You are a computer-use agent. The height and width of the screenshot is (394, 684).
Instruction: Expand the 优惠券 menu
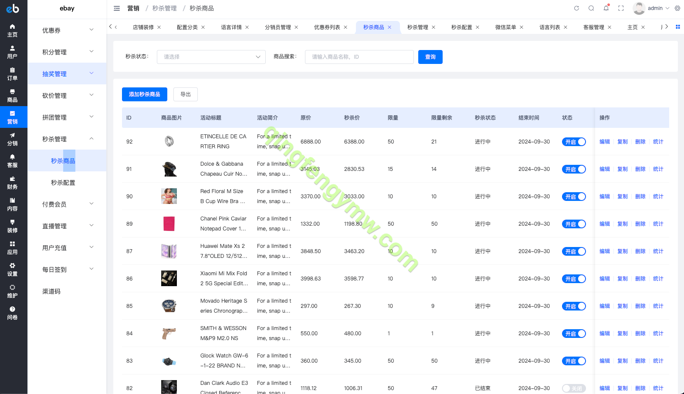coord(67,30)
